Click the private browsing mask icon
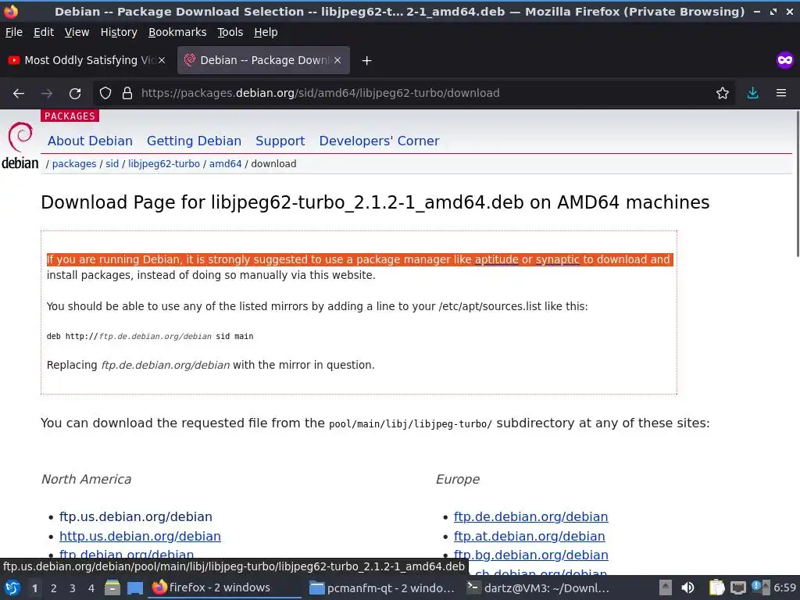Viewport: 800px width, 600px height. click(x=785, y=60)
